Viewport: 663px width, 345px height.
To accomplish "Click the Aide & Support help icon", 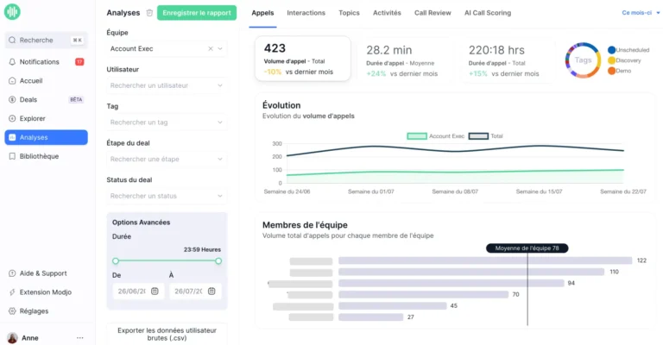I will (x=12, y=273).
